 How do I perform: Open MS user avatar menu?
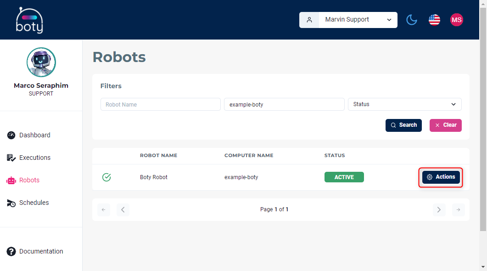tap(456, 20)
